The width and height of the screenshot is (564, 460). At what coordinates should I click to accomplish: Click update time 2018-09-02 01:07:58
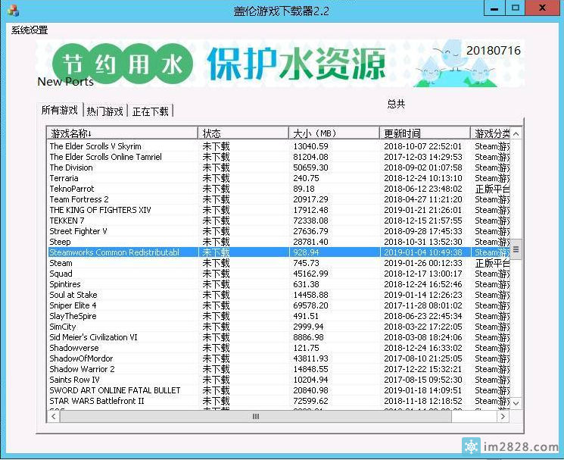[423, 167]
